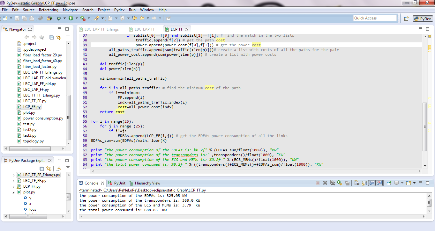Toggle Link with Editor in Package Explorer

coord(49,169)
